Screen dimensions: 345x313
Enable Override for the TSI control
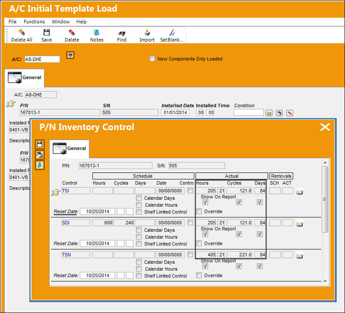coord(199,211)
